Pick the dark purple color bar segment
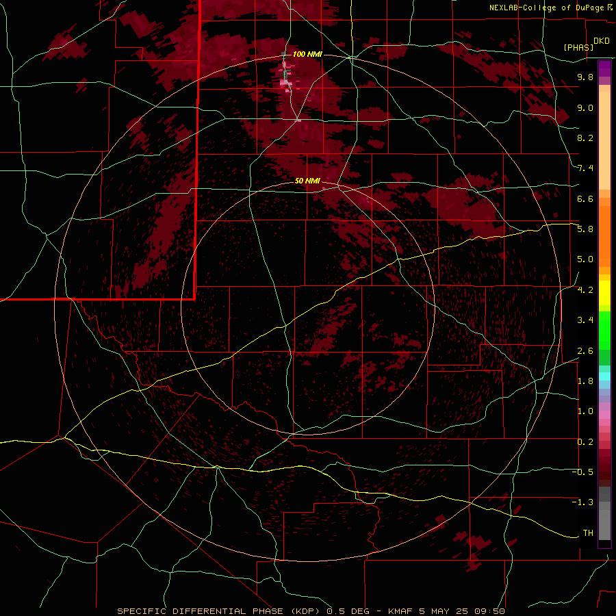616x616 pixels. pyautogui.click(x=604, y=68)
